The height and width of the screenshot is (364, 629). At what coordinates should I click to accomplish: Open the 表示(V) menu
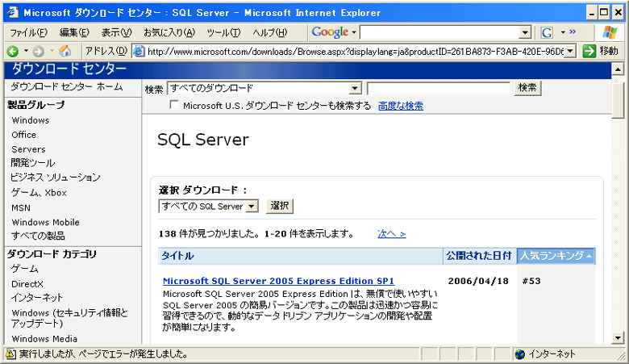pos(116,32)
